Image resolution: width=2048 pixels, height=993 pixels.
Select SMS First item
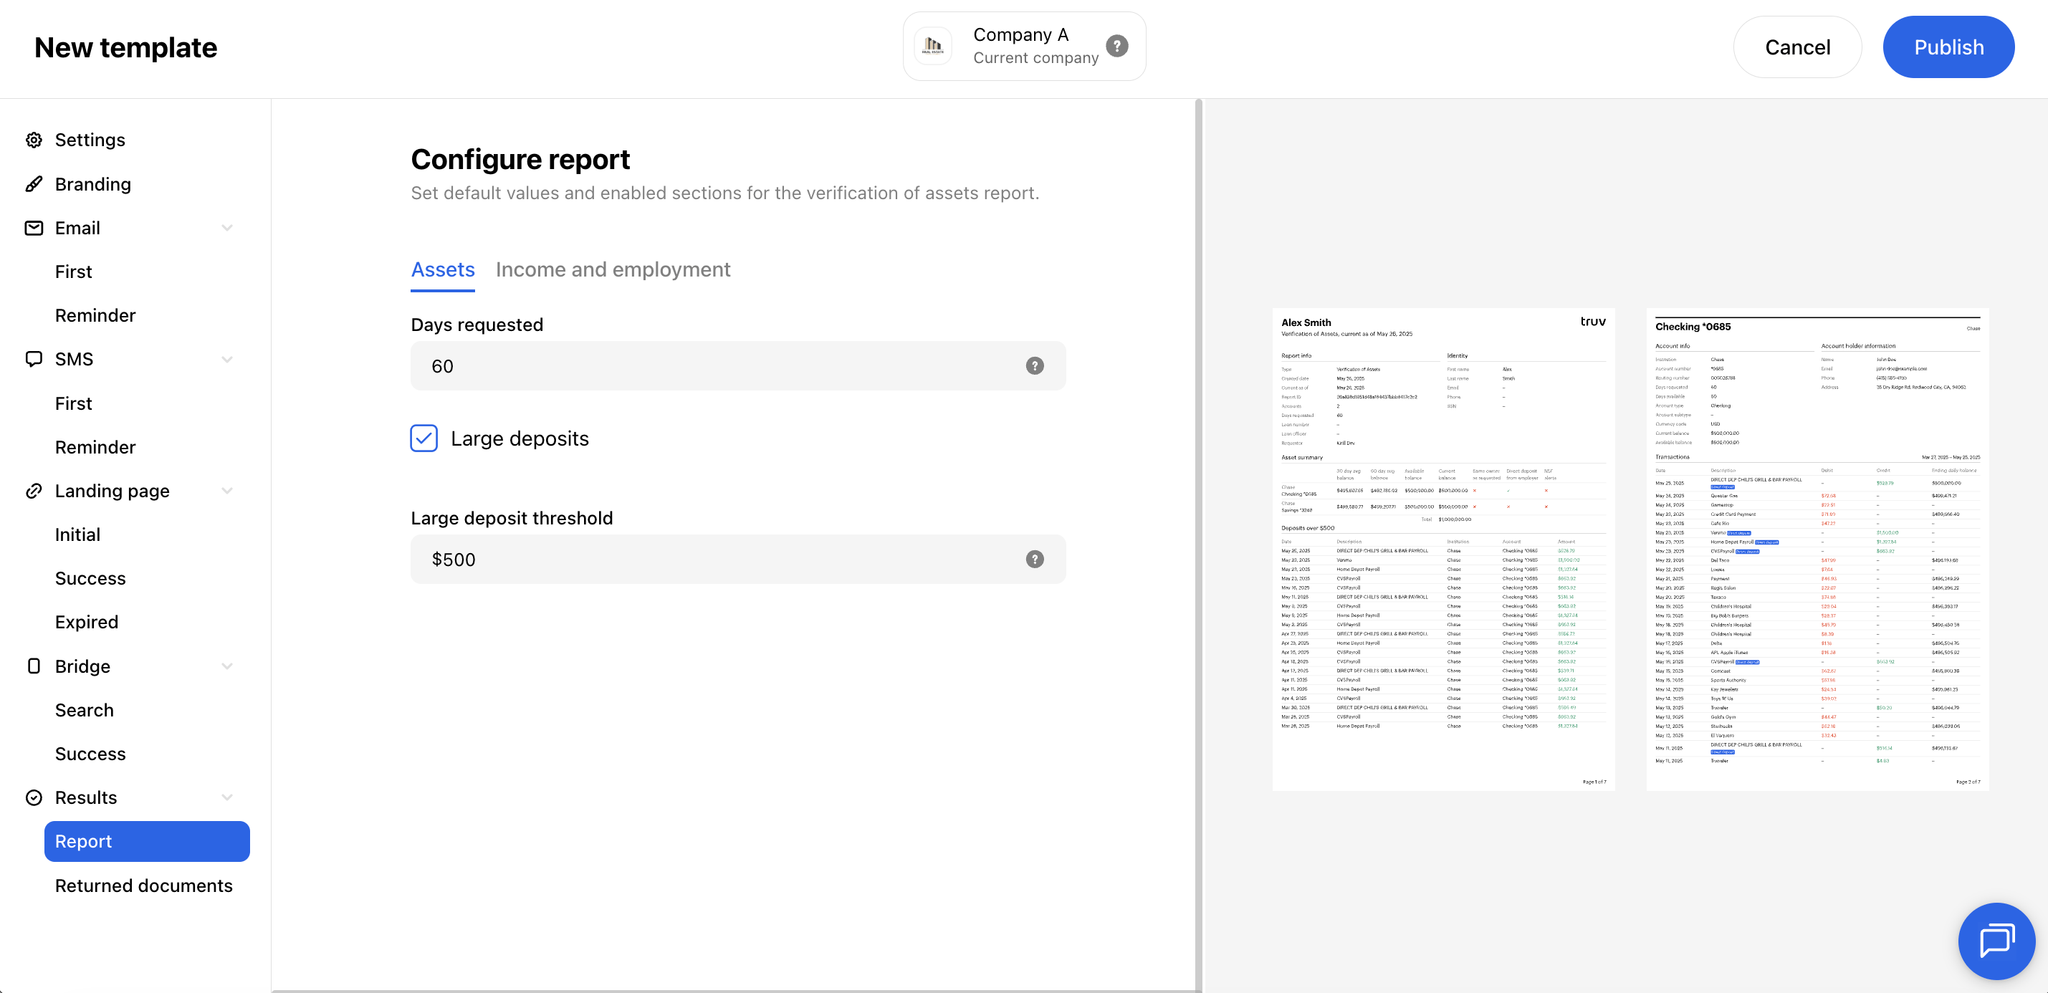coord(73,404)
